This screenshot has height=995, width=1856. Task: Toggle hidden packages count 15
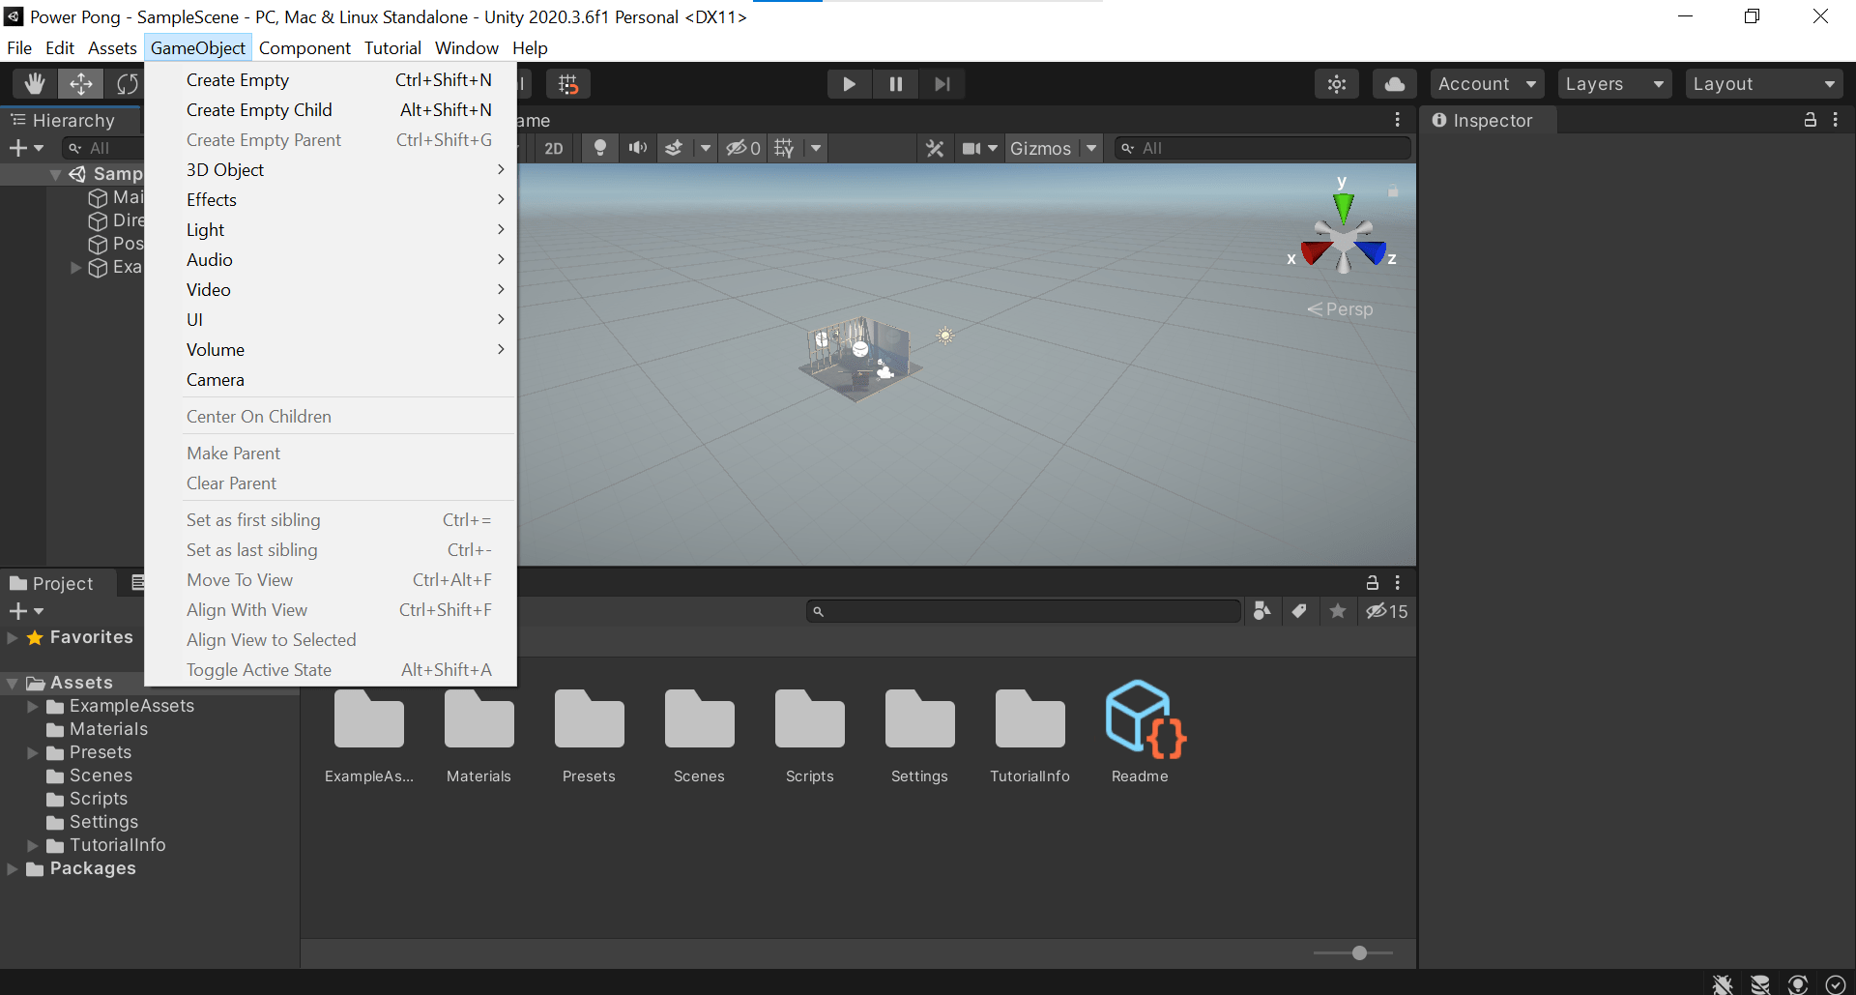(1386, 611)
